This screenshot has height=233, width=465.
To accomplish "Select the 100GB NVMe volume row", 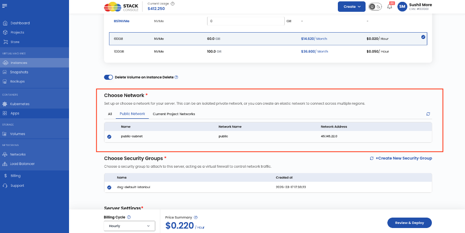I will [268, 52].
